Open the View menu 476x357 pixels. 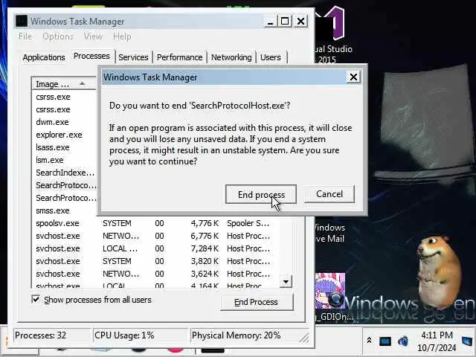tap(93, 36)
